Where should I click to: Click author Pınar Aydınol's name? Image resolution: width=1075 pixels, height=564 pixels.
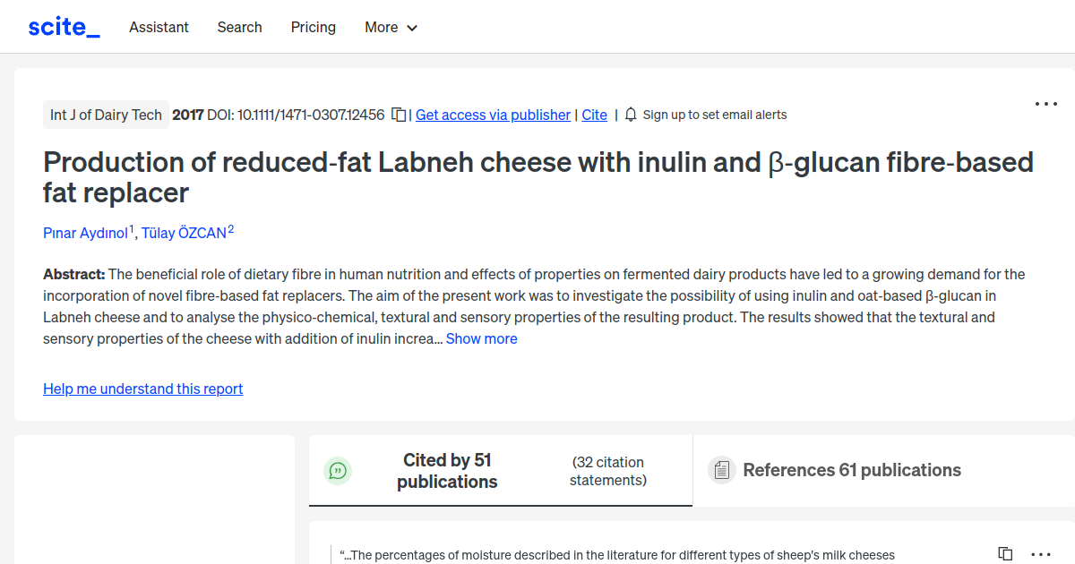tap(84, 233)
